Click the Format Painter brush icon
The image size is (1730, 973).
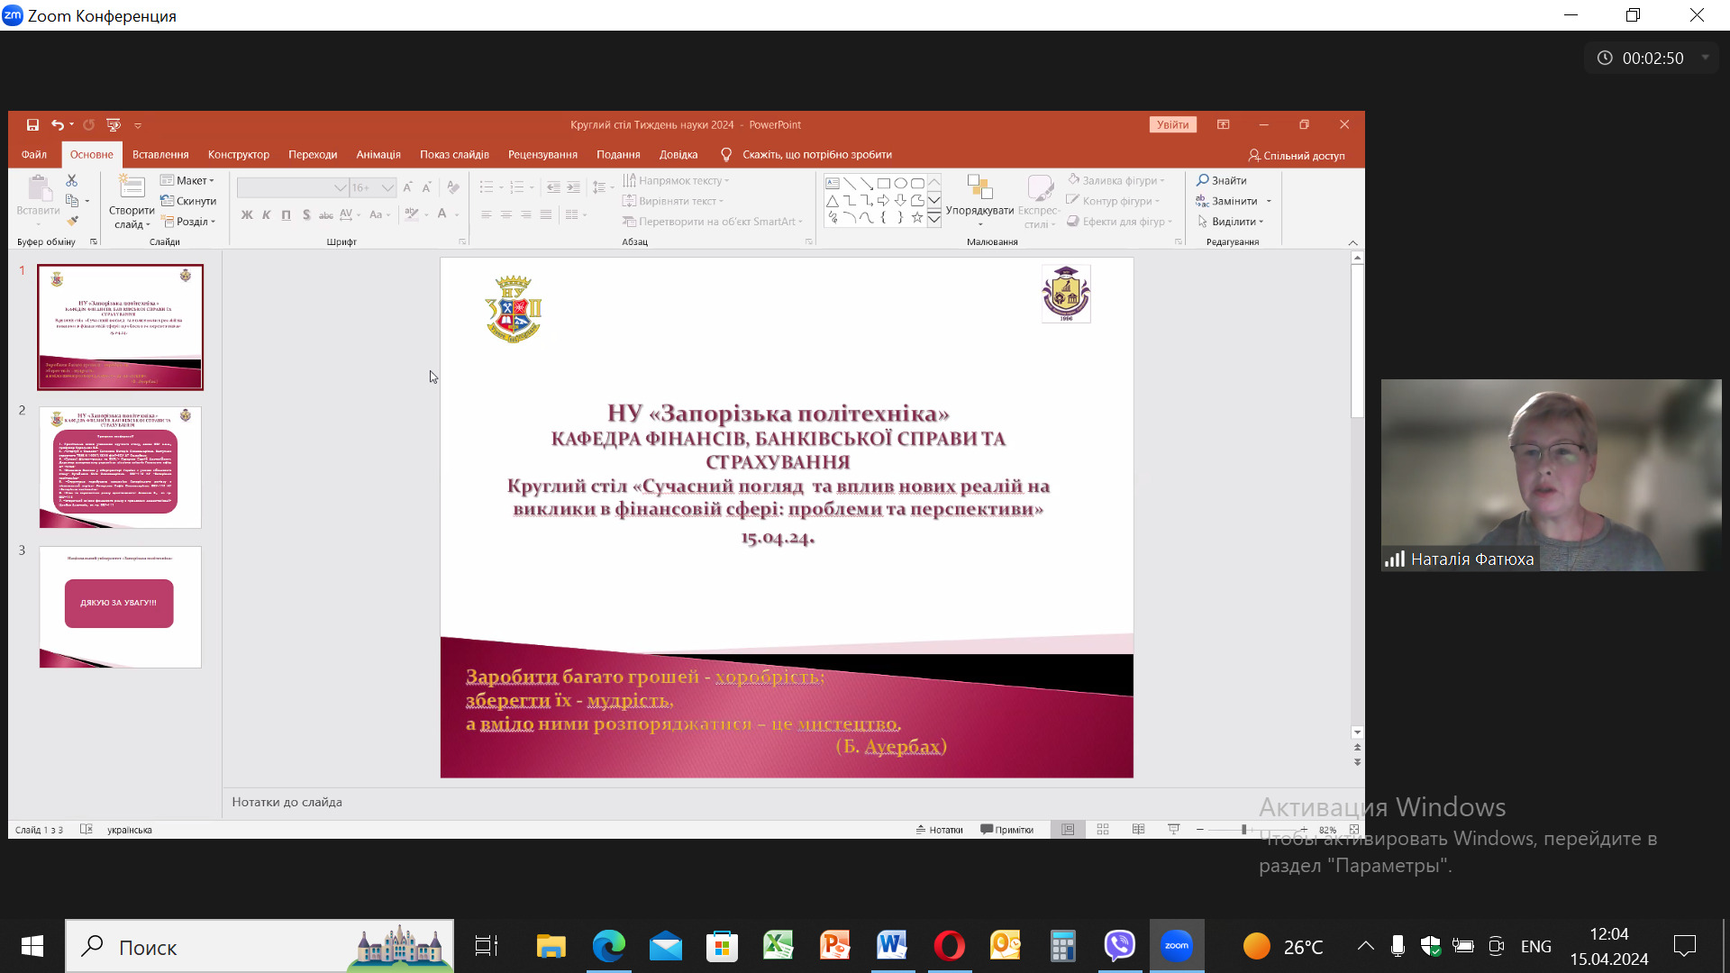click(72, 221)
